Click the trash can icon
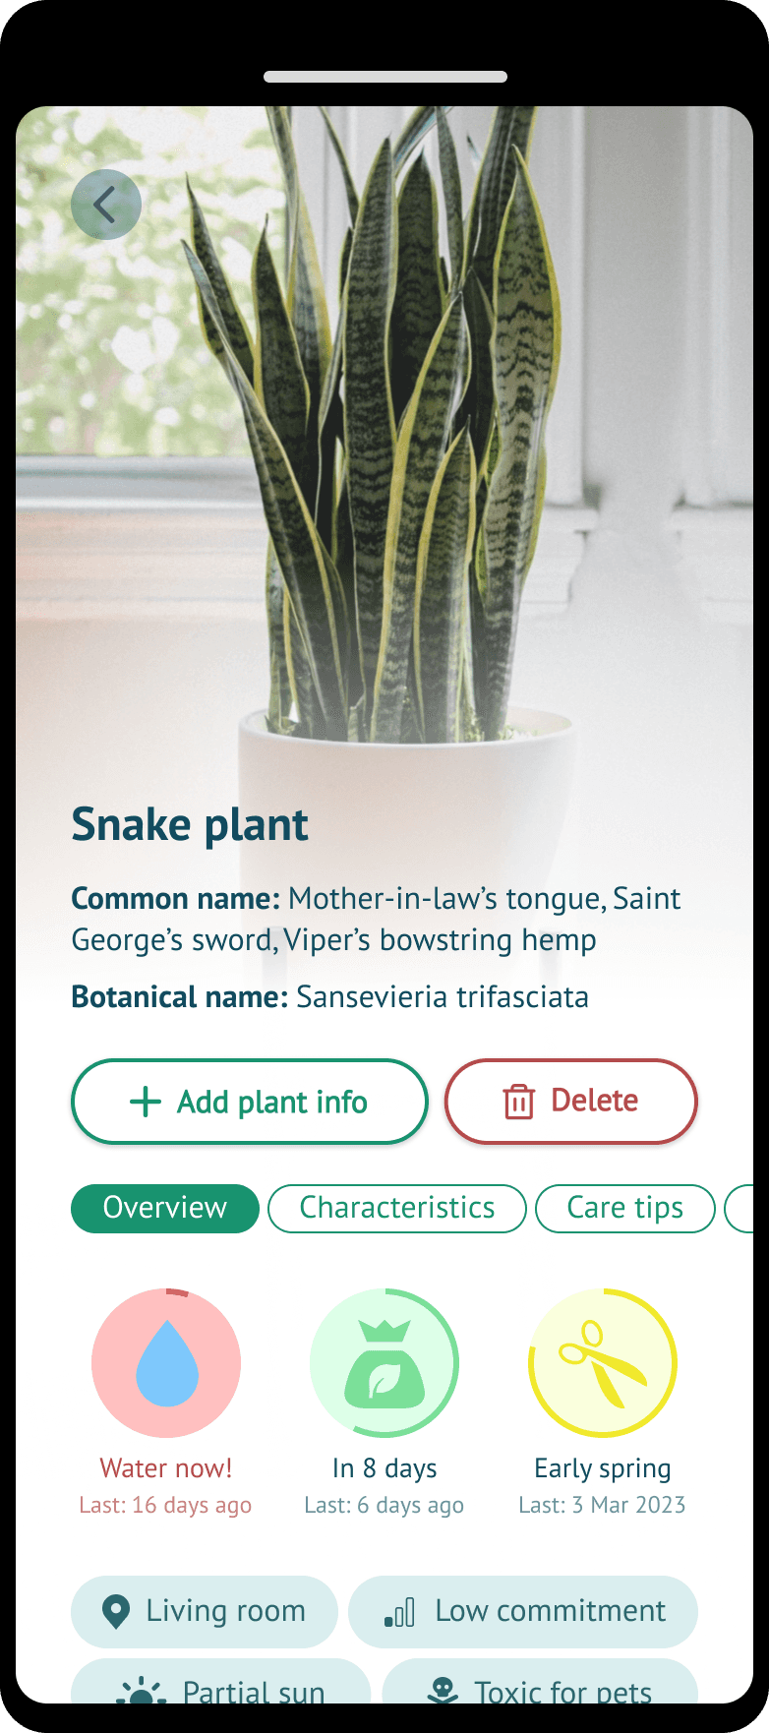Image resolution: width=769 pixels, height=1733 pixels. (x=518, y=1102)
